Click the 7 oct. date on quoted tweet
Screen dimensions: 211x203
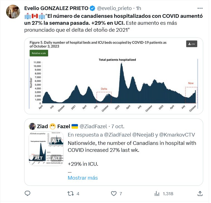coord(116,127)
